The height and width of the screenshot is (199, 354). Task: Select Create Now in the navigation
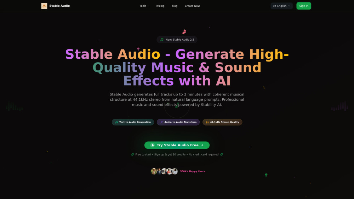pos(192,6)
